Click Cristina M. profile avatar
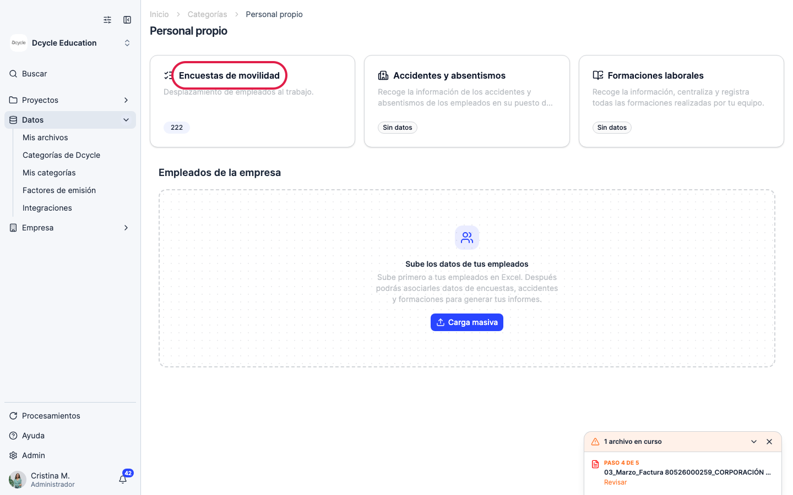The image size is (793, 495). [18, 480]
